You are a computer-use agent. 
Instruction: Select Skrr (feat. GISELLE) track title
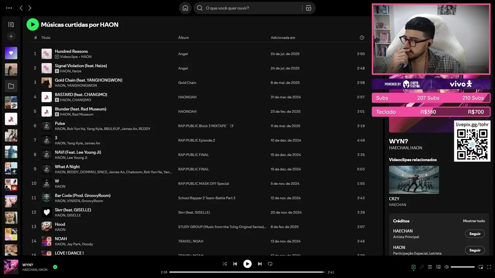(x=73, y=210)
